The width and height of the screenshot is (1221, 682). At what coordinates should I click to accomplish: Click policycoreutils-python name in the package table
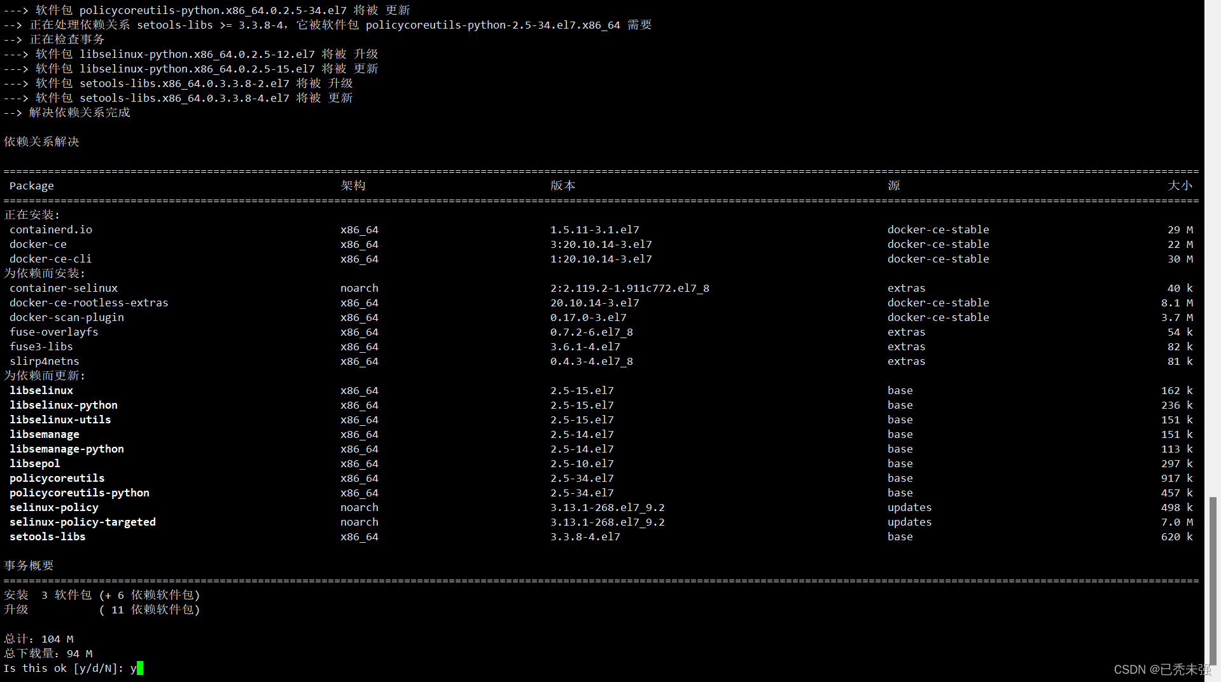(80, 493)
